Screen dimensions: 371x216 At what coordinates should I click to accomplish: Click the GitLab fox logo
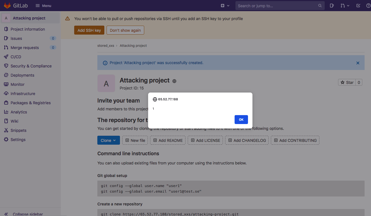click(7, 6)
